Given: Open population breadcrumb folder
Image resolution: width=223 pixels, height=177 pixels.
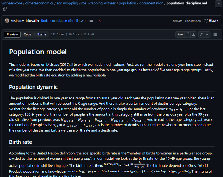Looking at the screenshot, I should [127, 3].
